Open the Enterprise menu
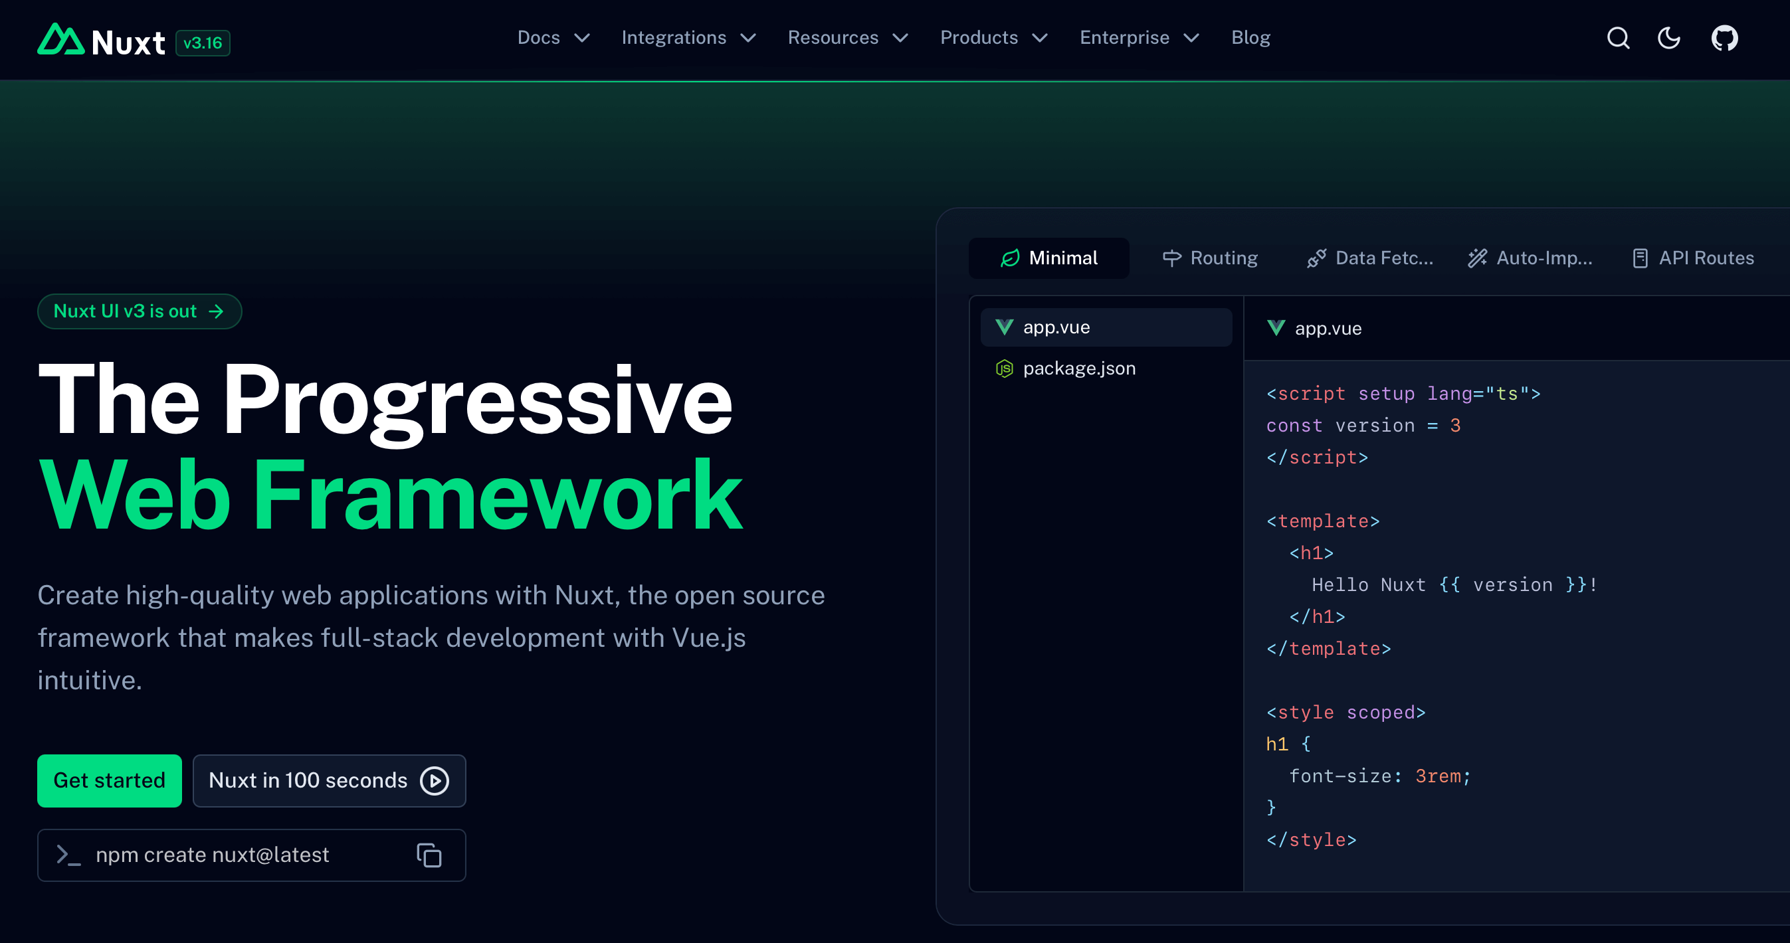This screenshot has height=943, width=1790. coord(1140,37)
